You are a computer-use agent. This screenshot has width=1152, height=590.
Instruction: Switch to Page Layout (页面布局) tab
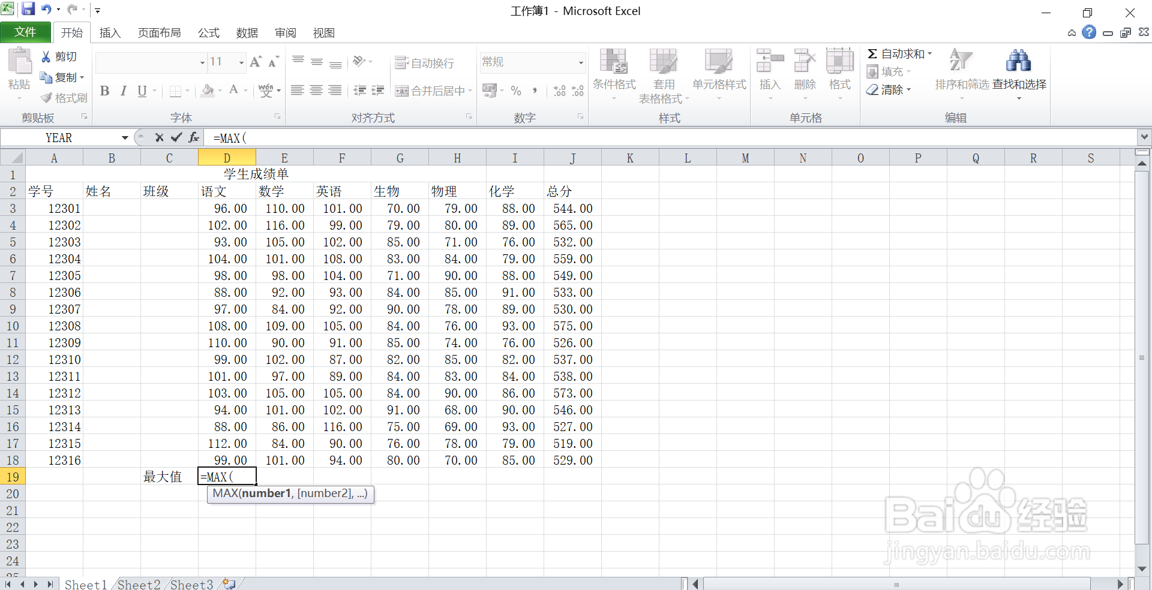point(159,33)
